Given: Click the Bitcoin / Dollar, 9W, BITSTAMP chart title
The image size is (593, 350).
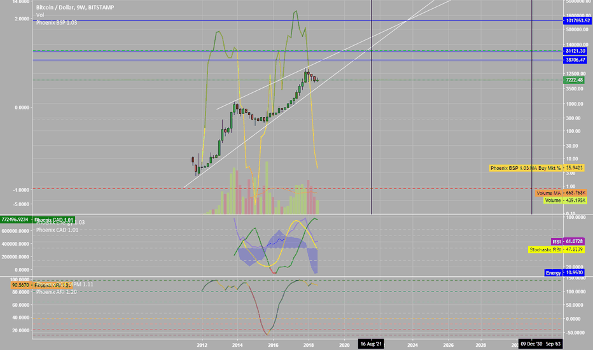Looking at the screenshot, I should pyautogui.click(x=75, y=7).
